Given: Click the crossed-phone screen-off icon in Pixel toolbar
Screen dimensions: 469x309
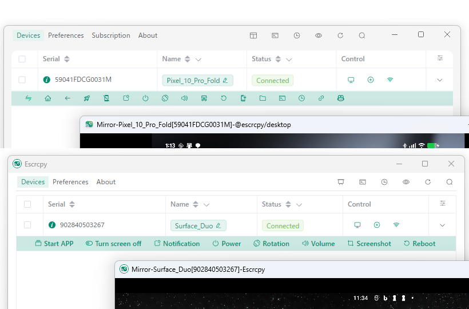Looking at the screenshot, I should click(x=106, y=98).
